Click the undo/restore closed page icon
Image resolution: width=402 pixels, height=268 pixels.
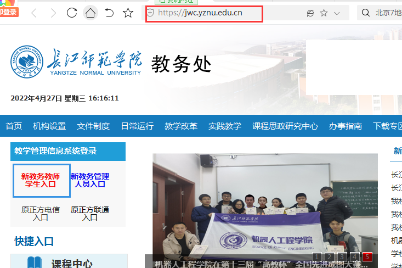[109, 13]
